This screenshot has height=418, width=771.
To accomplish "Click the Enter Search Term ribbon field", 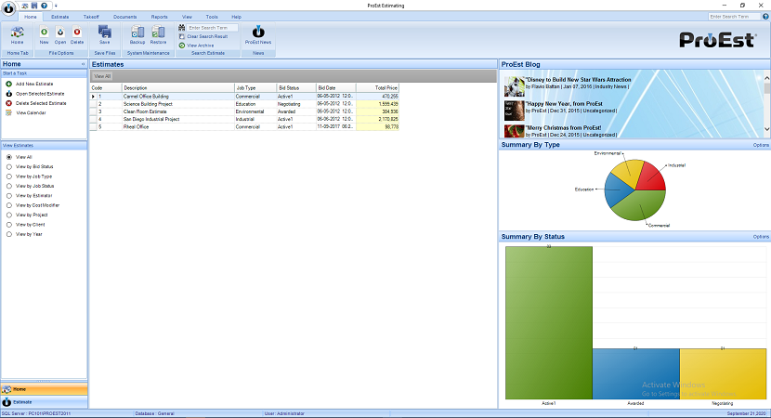I will [212, 28].
